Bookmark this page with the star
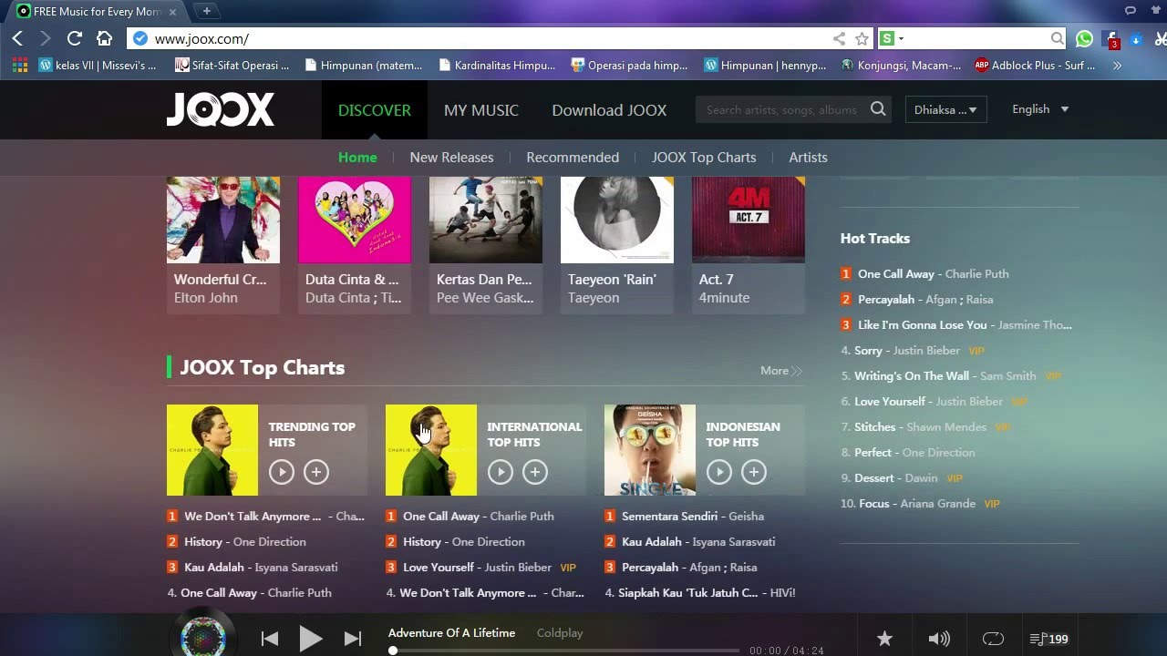 [x=862, y=38]
